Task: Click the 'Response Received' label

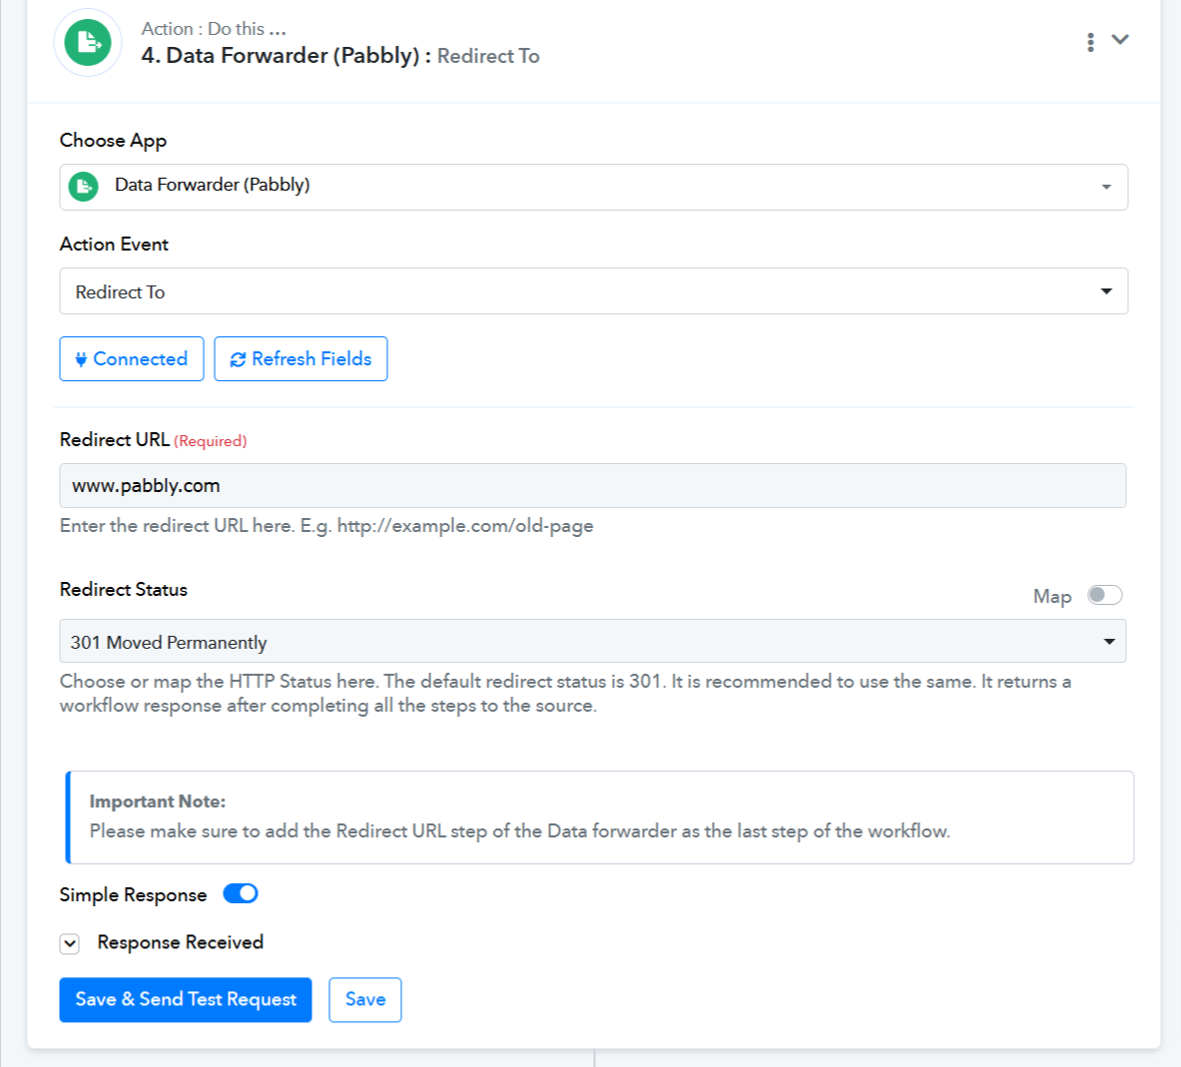Action: coord(180,943)
